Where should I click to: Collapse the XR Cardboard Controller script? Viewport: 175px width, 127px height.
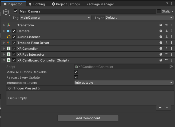pos(4,60)
